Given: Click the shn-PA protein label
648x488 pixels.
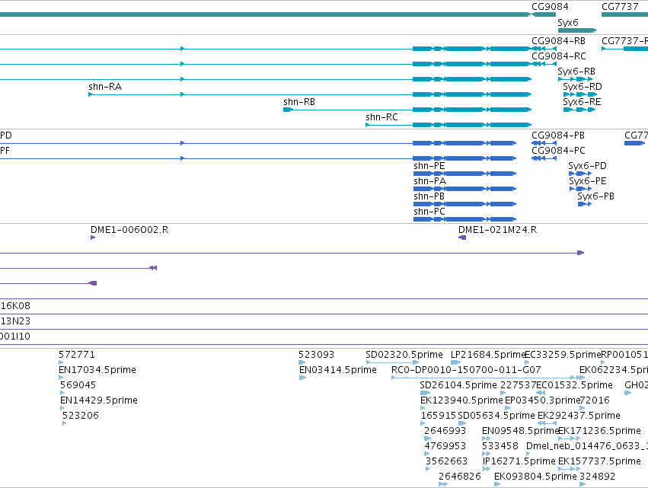Looking at the screenshot, I should tap(429, 181).
